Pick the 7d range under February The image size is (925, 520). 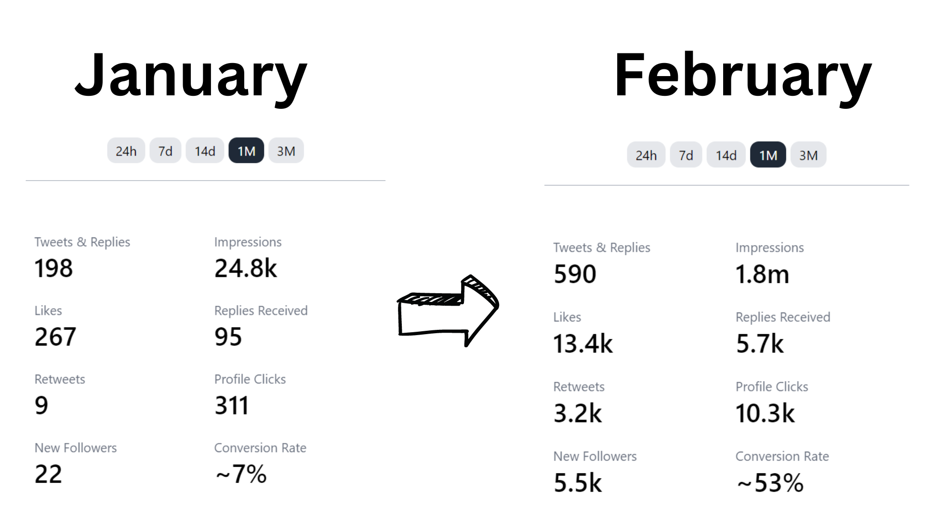[x=686, y=155]
